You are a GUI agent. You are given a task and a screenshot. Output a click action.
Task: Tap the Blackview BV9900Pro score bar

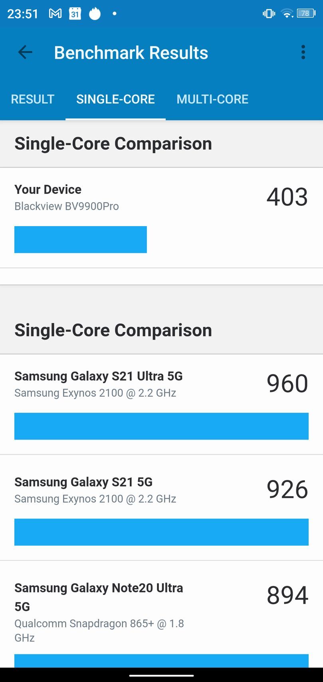pos(81,239)
